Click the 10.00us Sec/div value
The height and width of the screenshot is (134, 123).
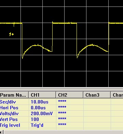[x=40, y=102]
